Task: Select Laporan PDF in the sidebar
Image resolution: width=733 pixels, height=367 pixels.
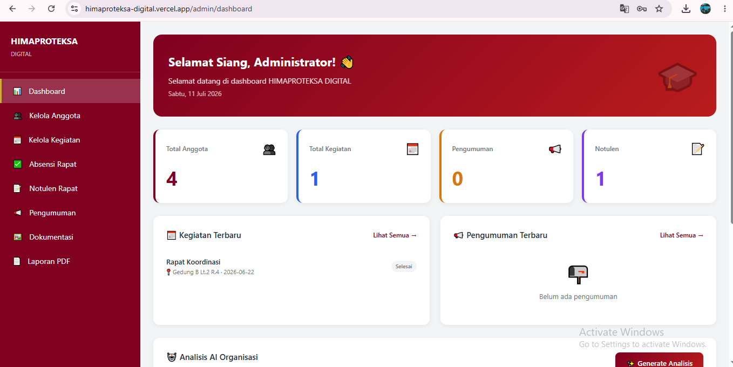Action: (x=70, y=261)
